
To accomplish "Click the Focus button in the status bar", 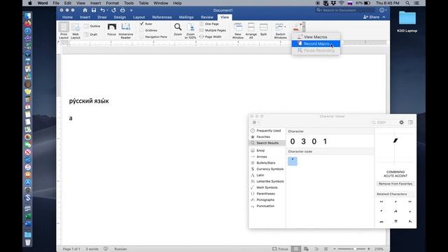I will click(x=280, y=249).
